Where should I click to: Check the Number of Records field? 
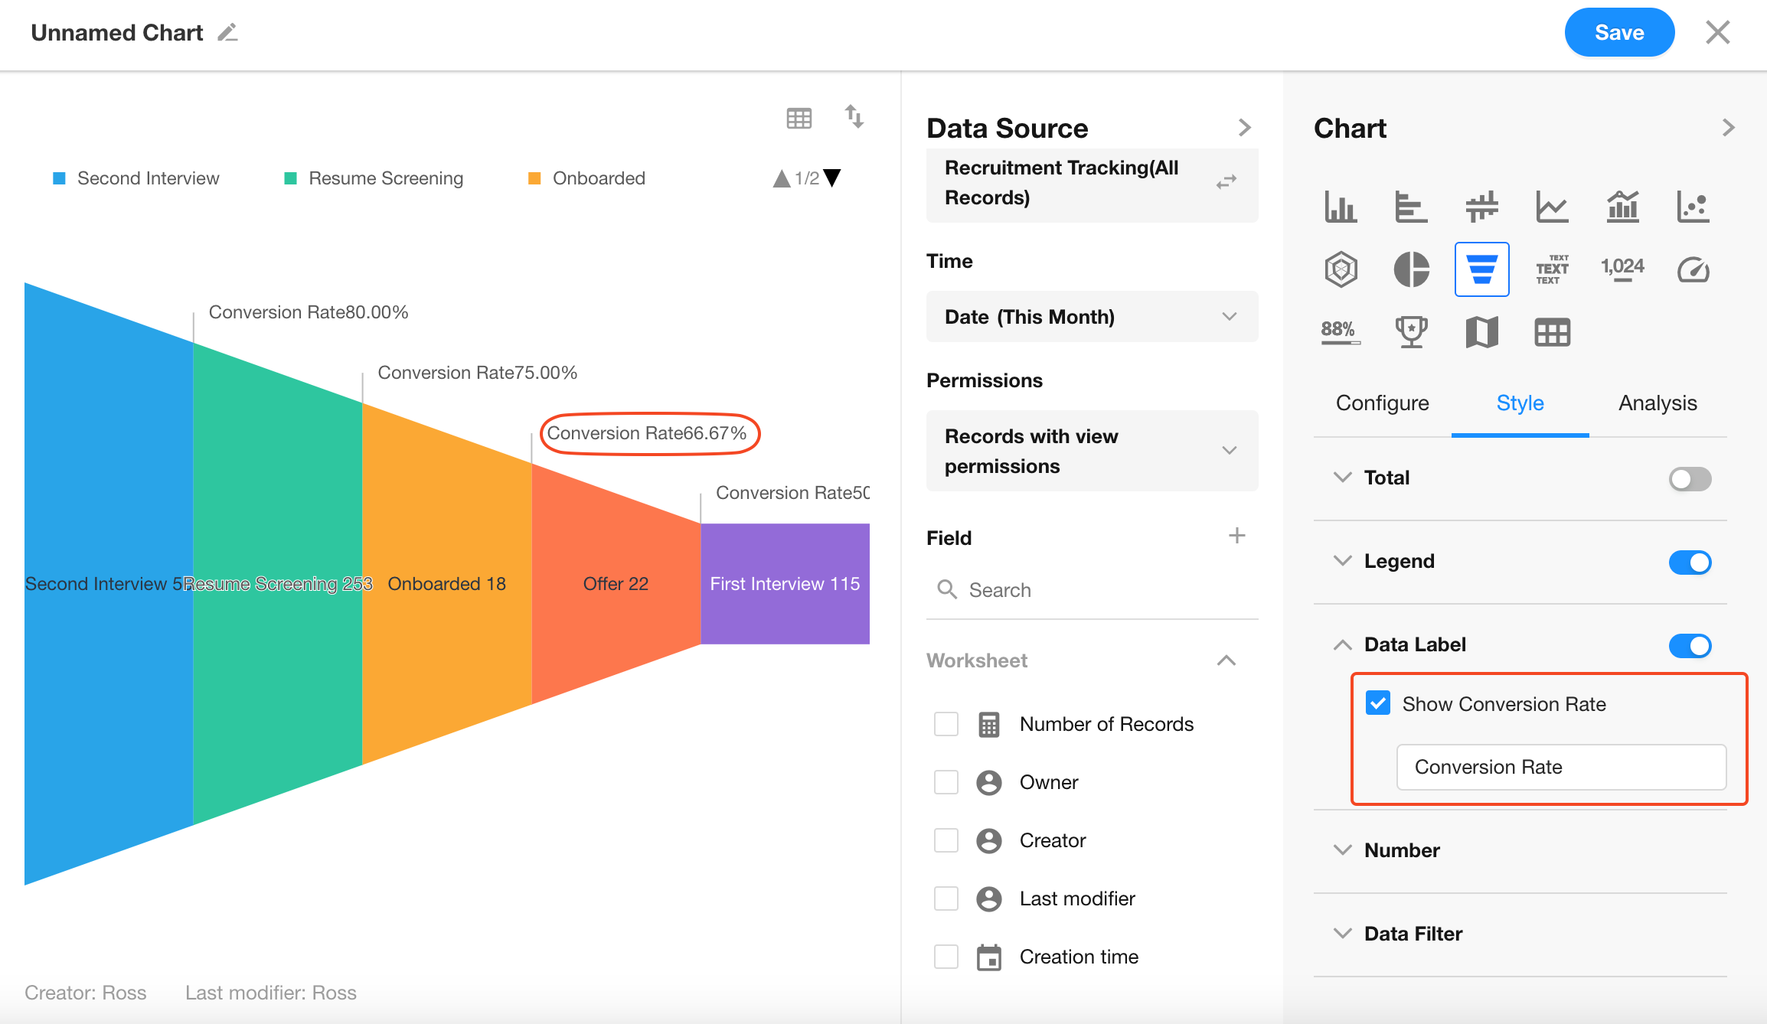click(x=946, y=724)
